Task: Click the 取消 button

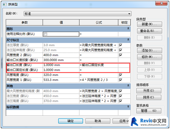Action: coord(98,121)
